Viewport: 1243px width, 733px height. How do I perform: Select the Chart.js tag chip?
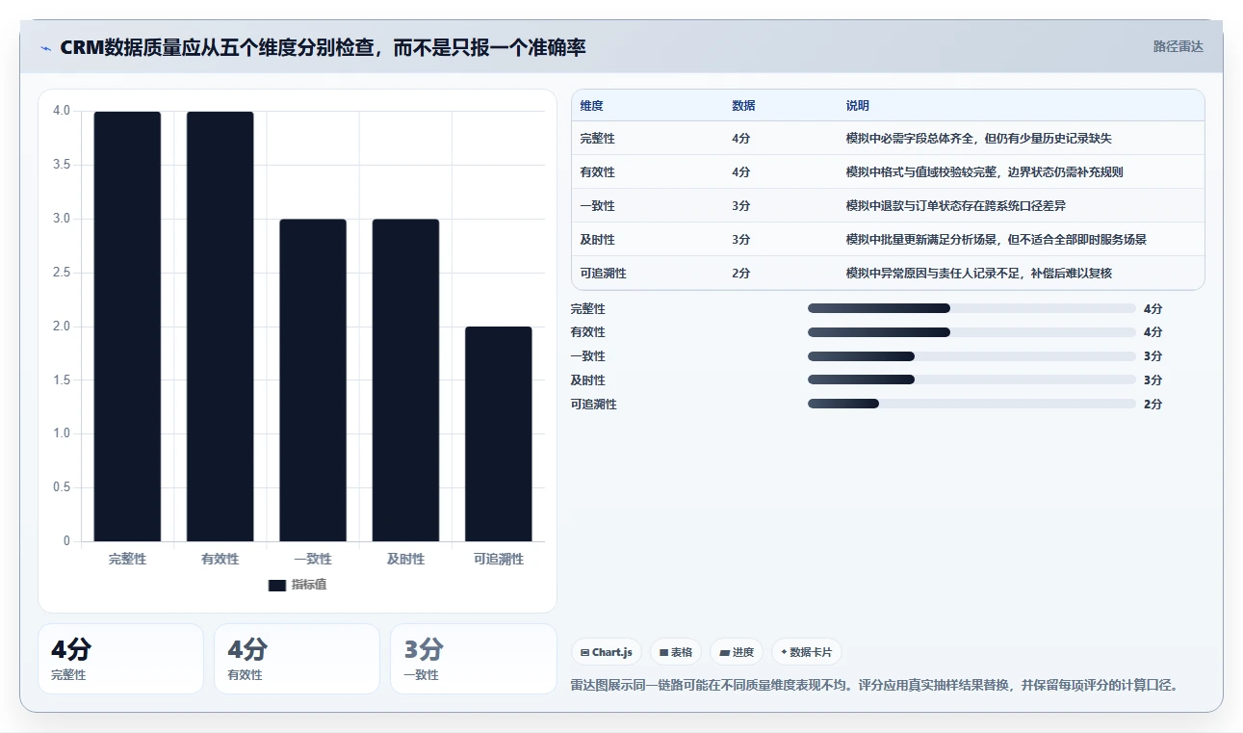click(607, 652)
